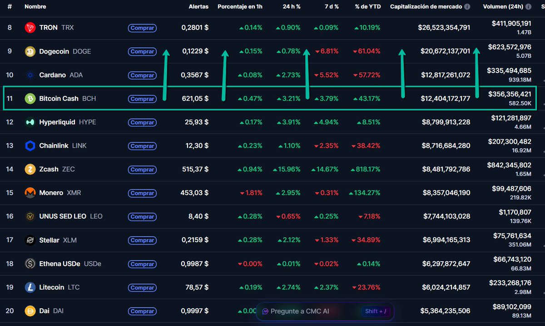Viewport: 545px width, 326px height.
Task: Sort by Volumen (24h) header
Action: click(x=504, y=7)
